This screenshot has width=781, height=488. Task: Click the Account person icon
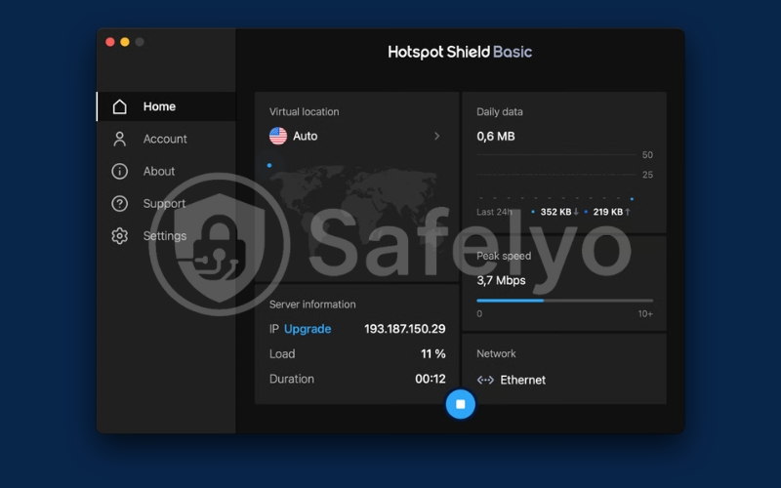119,139
